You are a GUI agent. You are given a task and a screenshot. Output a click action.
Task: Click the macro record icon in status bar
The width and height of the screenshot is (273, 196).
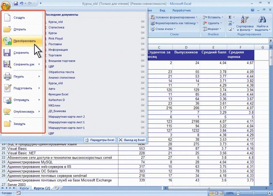point(18,193)
